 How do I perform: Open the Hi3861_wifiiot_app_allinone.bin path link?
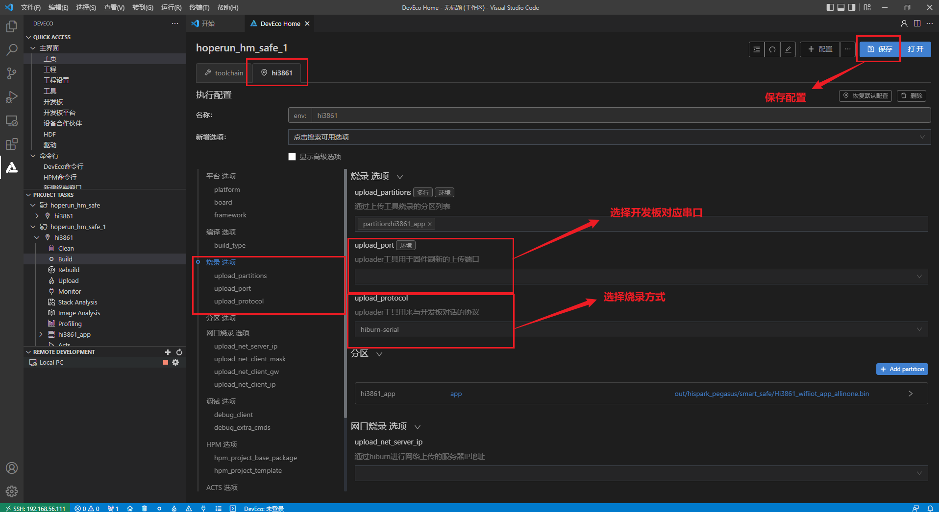pos(771,394)
